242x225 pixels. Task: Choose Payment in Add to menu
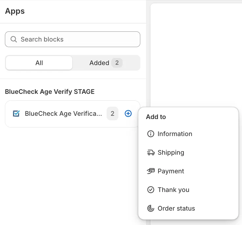pos(188,171)
